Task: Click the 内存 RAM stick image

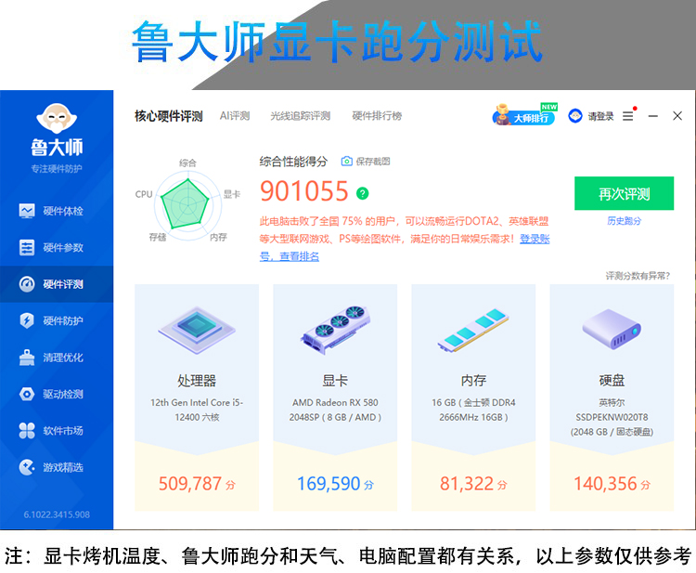Action: [x=473, y=330]
